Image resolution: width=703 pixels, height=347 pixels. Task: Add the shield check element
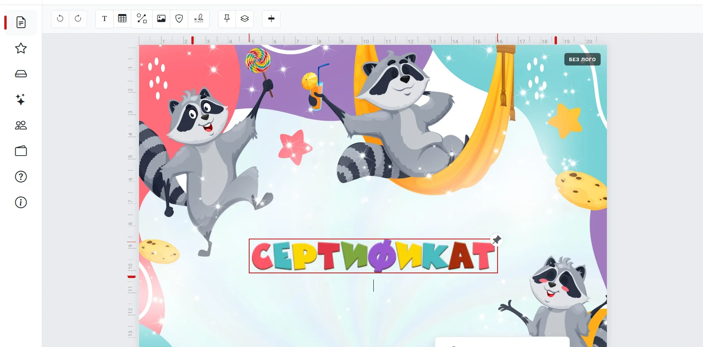(x=179, y=19)
